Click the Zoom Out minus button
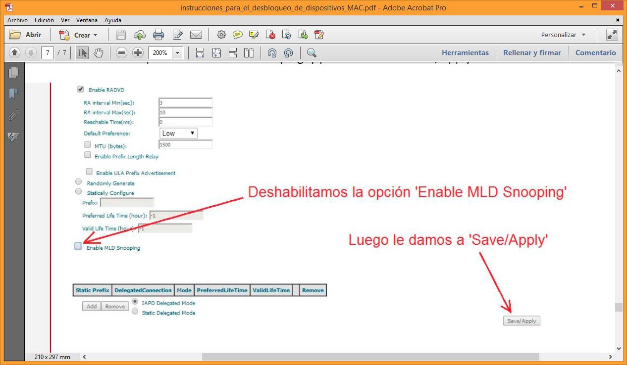Image resolution: width=627 pixels, height=365 pixels. pyautogui.click(x=122, y=52)
